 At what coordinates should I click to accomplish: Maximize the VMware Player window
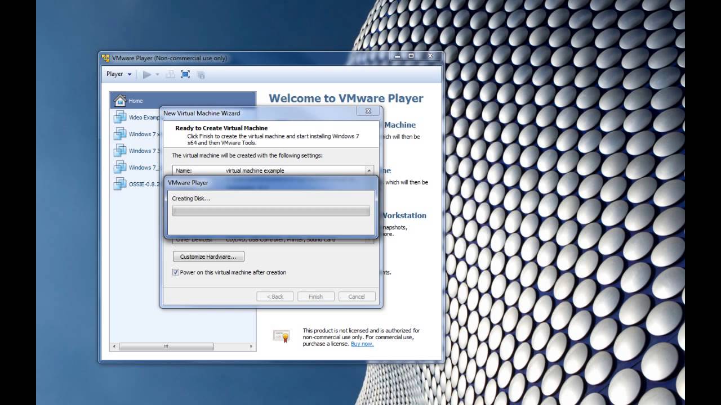click(411, 56)
